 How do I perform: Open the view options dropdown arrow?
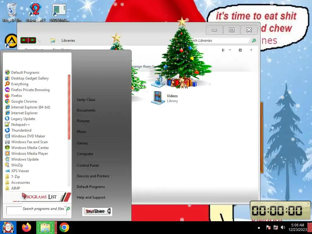pos(230,50)
